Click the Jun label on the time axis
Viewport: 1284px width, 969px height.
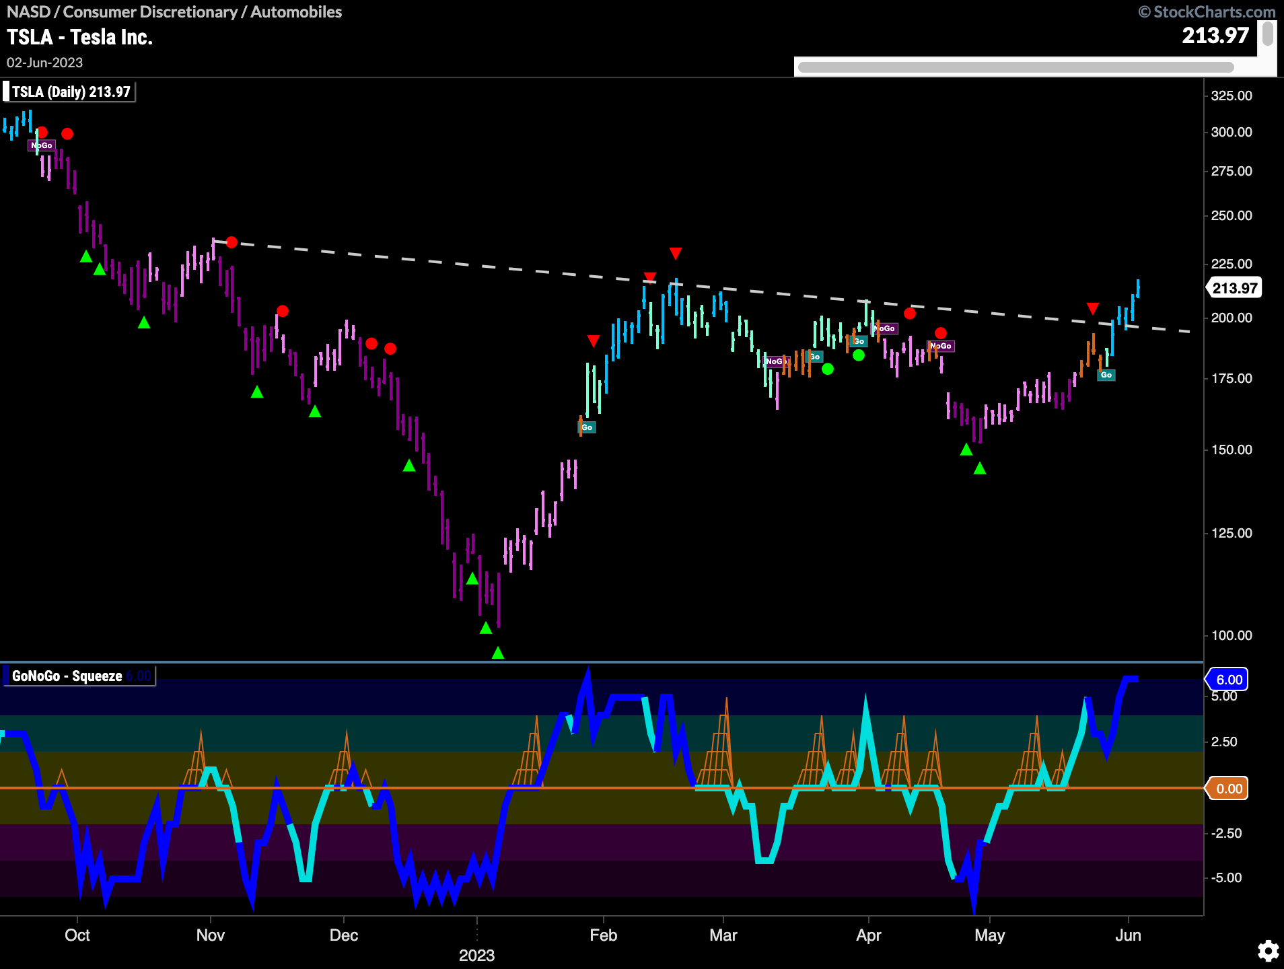[x=1129, y=935]
